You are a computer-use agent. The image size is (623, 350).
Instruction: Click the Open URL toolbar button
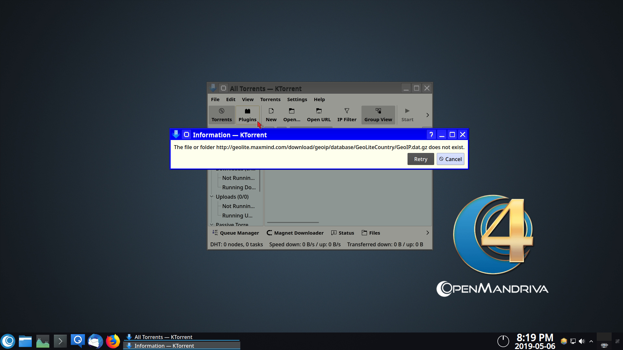[x=319, y=115]
